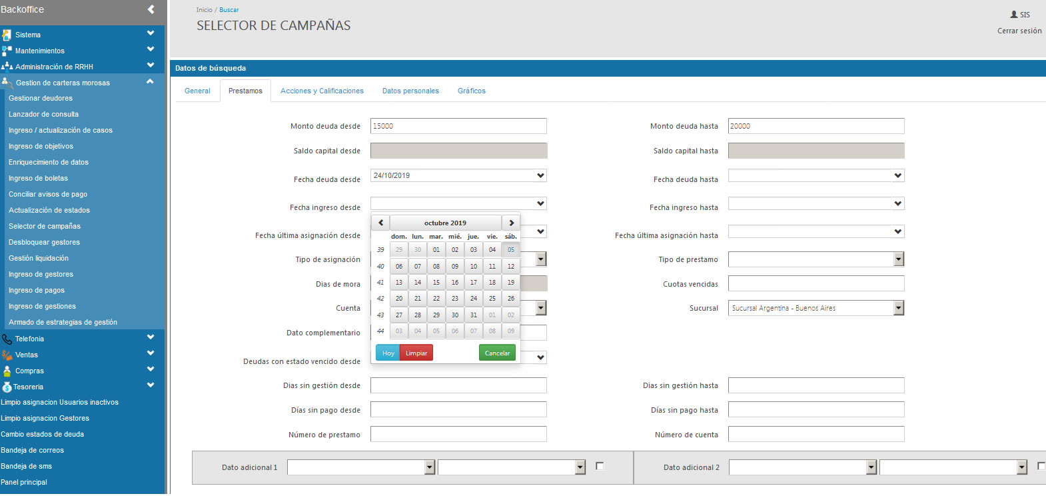The height and width of the screenshot is (496, 1046).
Task: Open Acciones y Calificaciones tab
Action: point(322,91)
